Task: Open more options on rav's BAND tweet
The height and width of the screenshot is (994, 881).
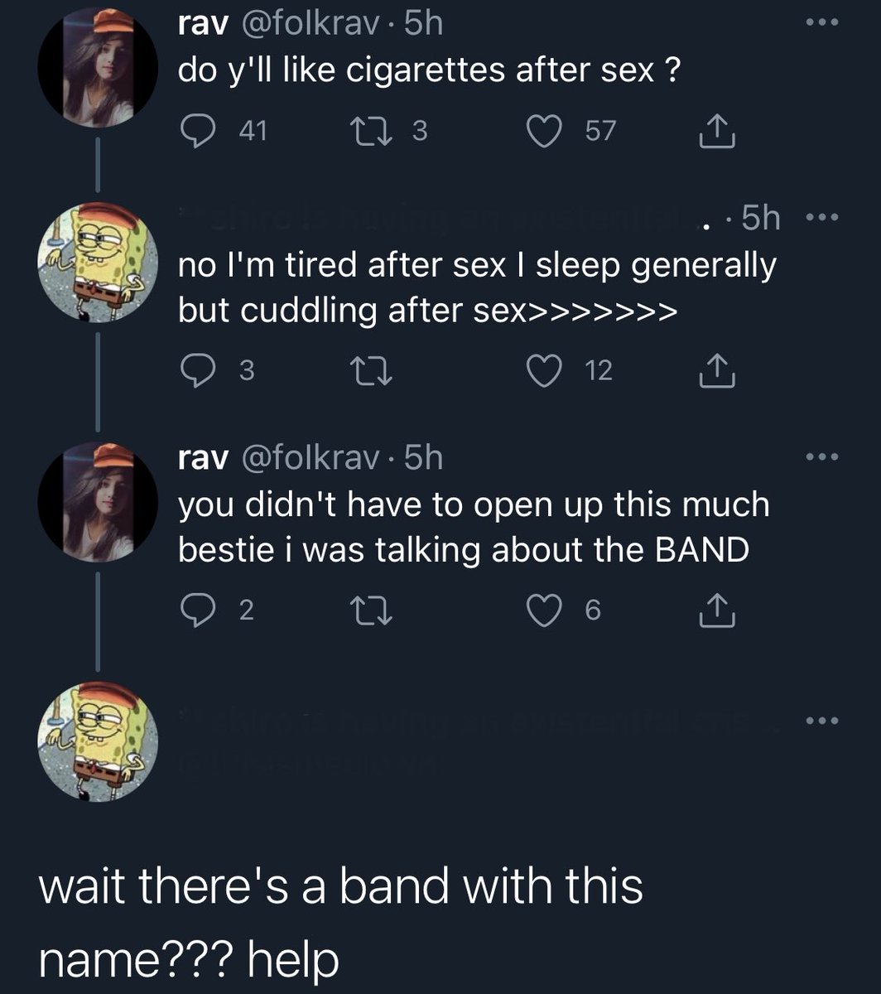Action: click(821, 456)
